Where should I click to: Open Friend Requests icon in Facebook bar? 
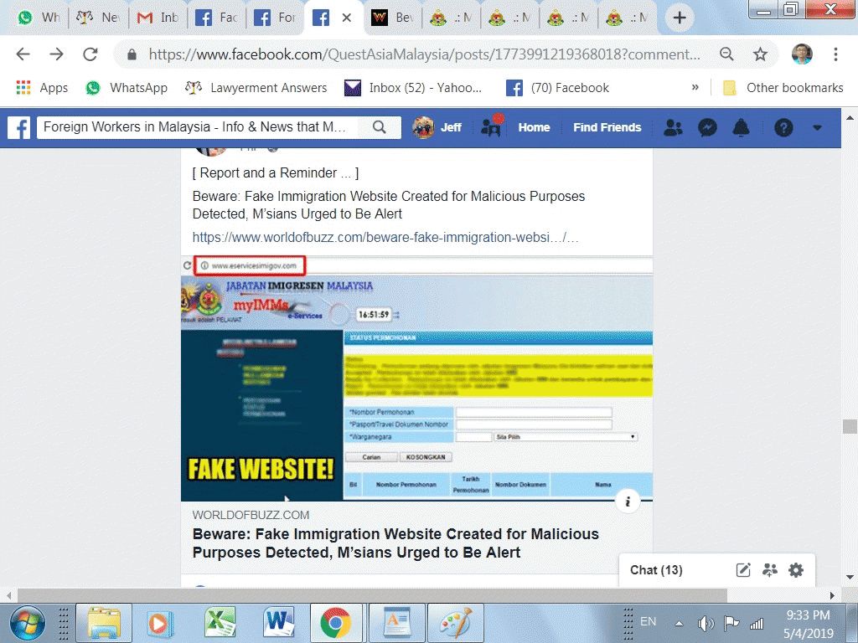[672, 127]
